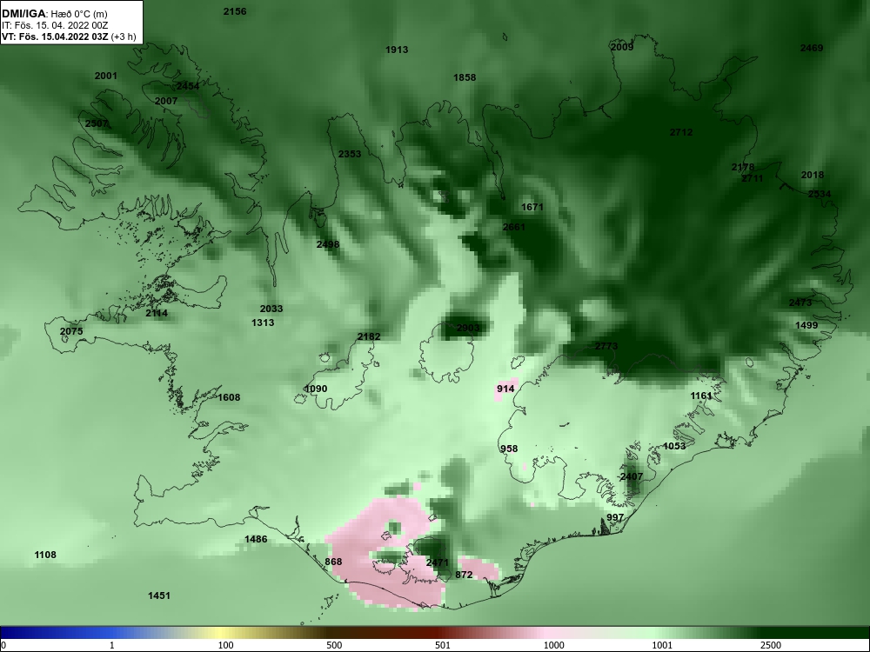Click the 2114 label at Snæfellsnes
This screenshot has height=652, width=870.
pyautogui.click(x=157, y=313)
